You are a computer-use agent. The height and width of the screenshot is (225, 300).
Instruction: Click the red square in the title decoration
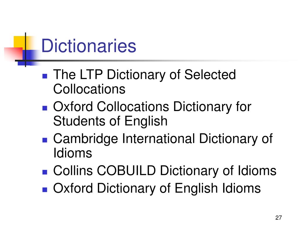click(x=13, y=54)
